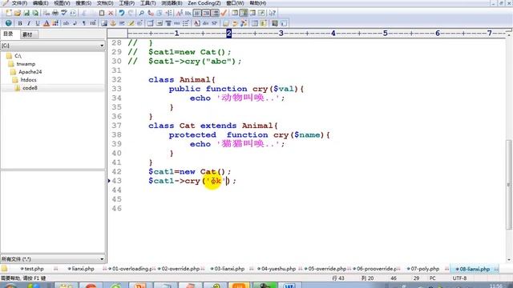Click the Set Font icon
This screenshot has width=513, height=288.
click(180, 13)
